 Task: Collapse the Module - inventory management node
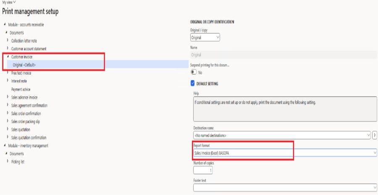coord(4,146)
